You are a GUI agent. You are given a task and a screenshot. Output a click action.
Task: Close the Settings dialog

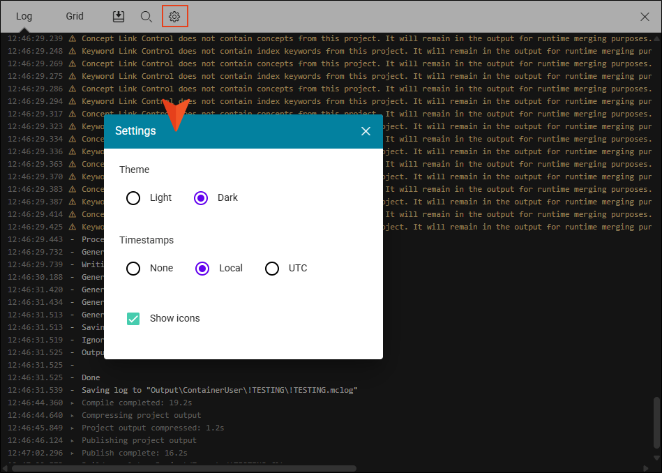point(366,131)
